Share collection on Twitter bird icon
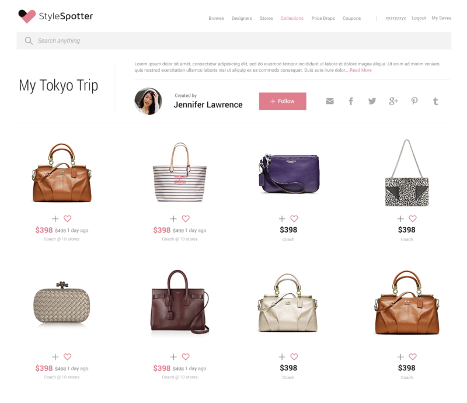This screenshot has height=403, width=467. (372, 101)
